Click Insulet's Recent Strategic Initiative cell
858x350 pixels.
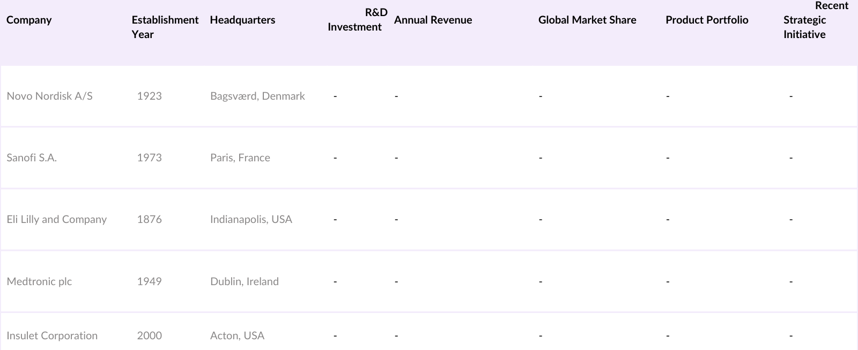point(791,336)
